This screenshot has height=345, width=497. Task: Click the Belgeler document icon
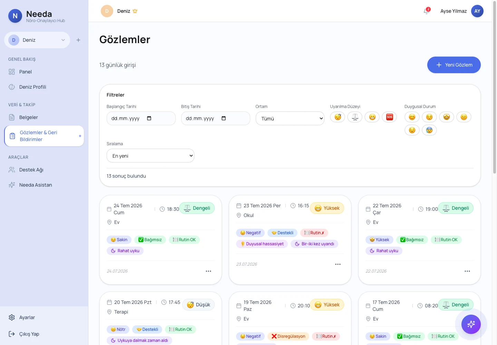pos(12,117)
